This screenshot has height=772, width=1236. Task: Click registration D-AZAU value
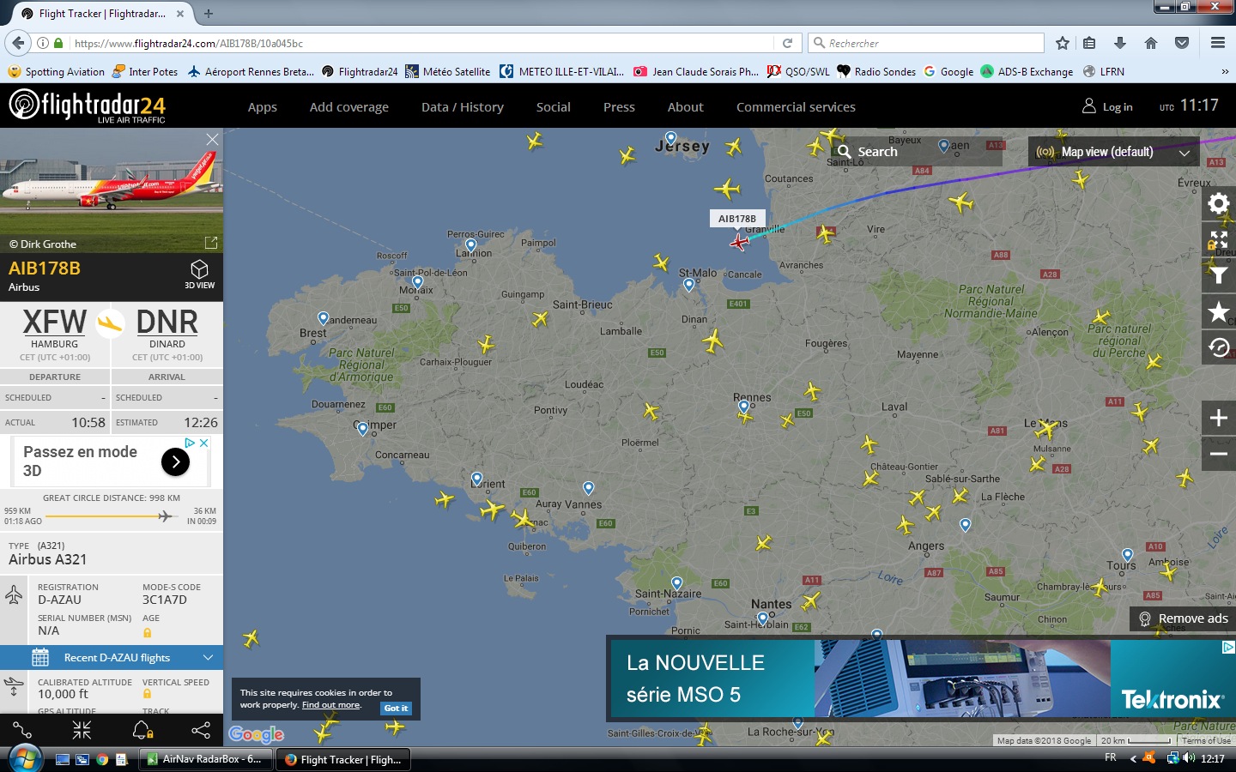[59, 600]
